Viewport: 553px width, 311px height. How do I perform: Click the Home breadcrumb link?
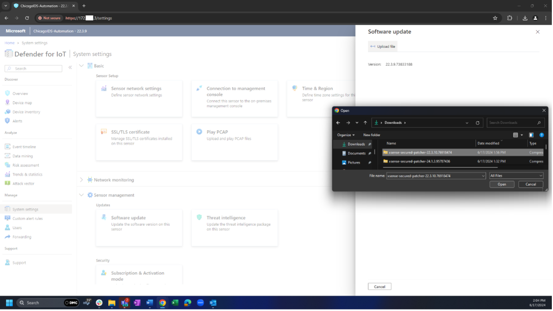tap(10, 43)
